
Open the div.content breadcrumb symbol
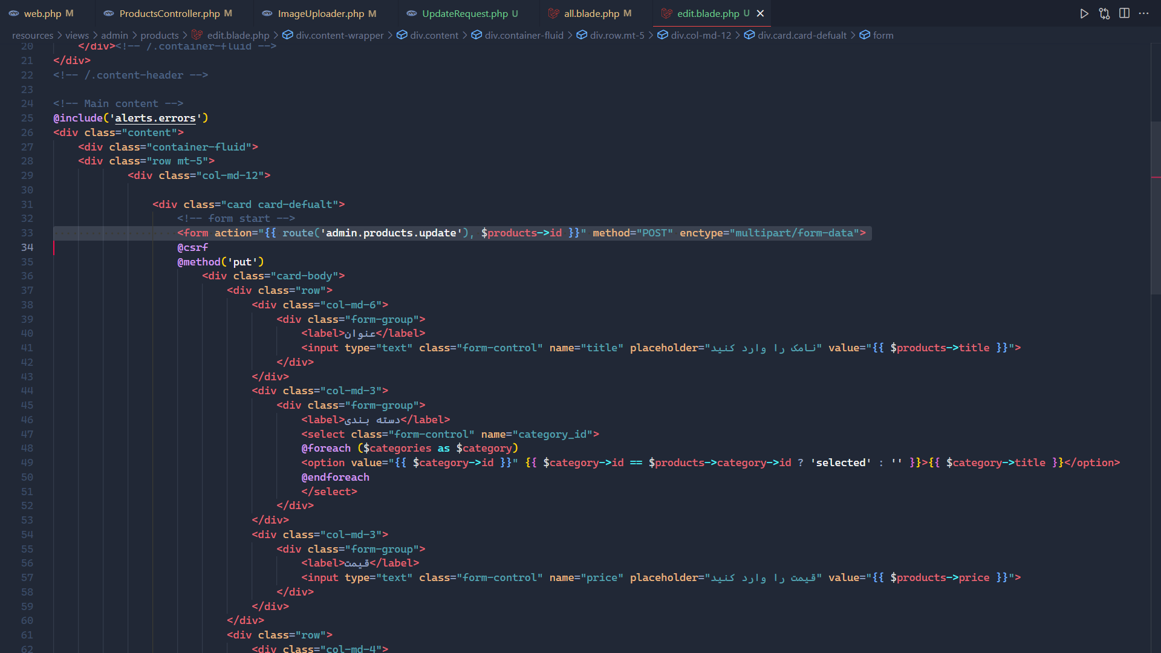point(434,35)
